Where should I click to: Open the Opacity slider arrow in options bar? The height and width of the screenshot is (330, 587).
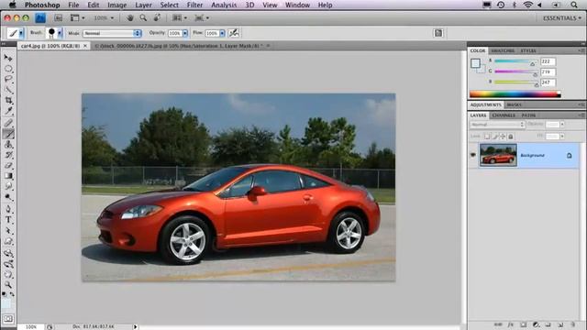coord(185,33)
